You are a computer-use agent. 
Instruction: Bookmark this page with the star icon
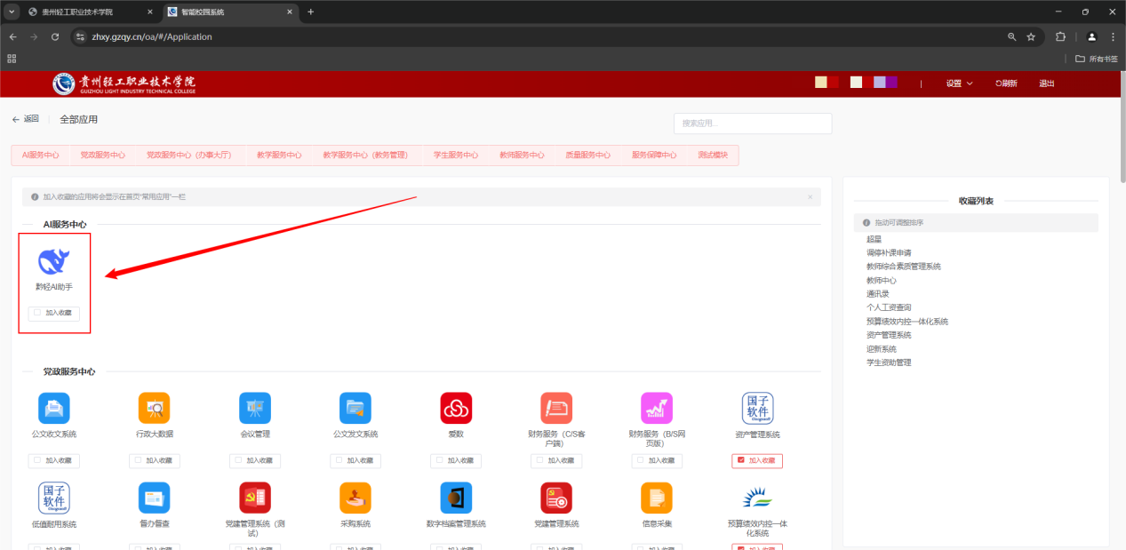[1031, 36]
